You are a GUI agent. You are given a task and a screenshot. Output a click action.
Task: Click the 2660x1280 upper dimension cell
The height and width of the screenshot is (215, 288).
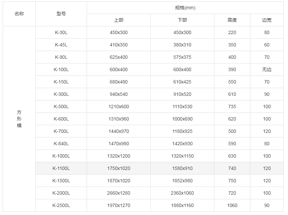119,193
